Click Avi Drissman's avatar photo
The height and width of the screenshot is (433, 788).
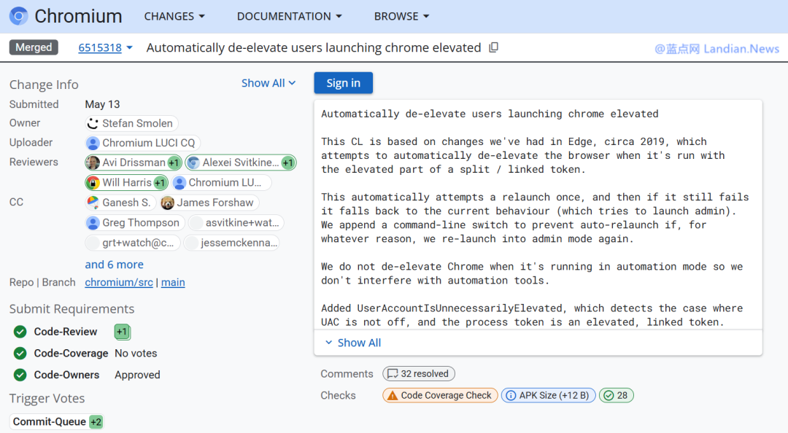click(93, 163)
